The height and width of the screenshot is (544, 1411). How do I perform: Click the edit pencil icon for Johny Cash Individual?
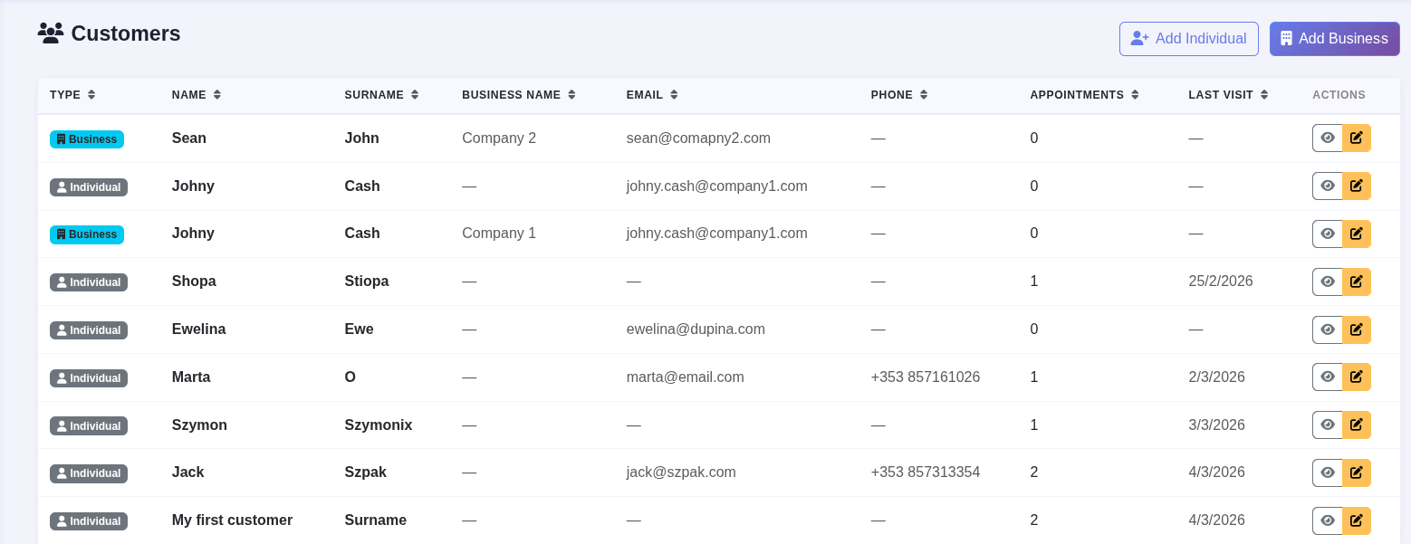pyautogui.click(x=1356, y=186)
